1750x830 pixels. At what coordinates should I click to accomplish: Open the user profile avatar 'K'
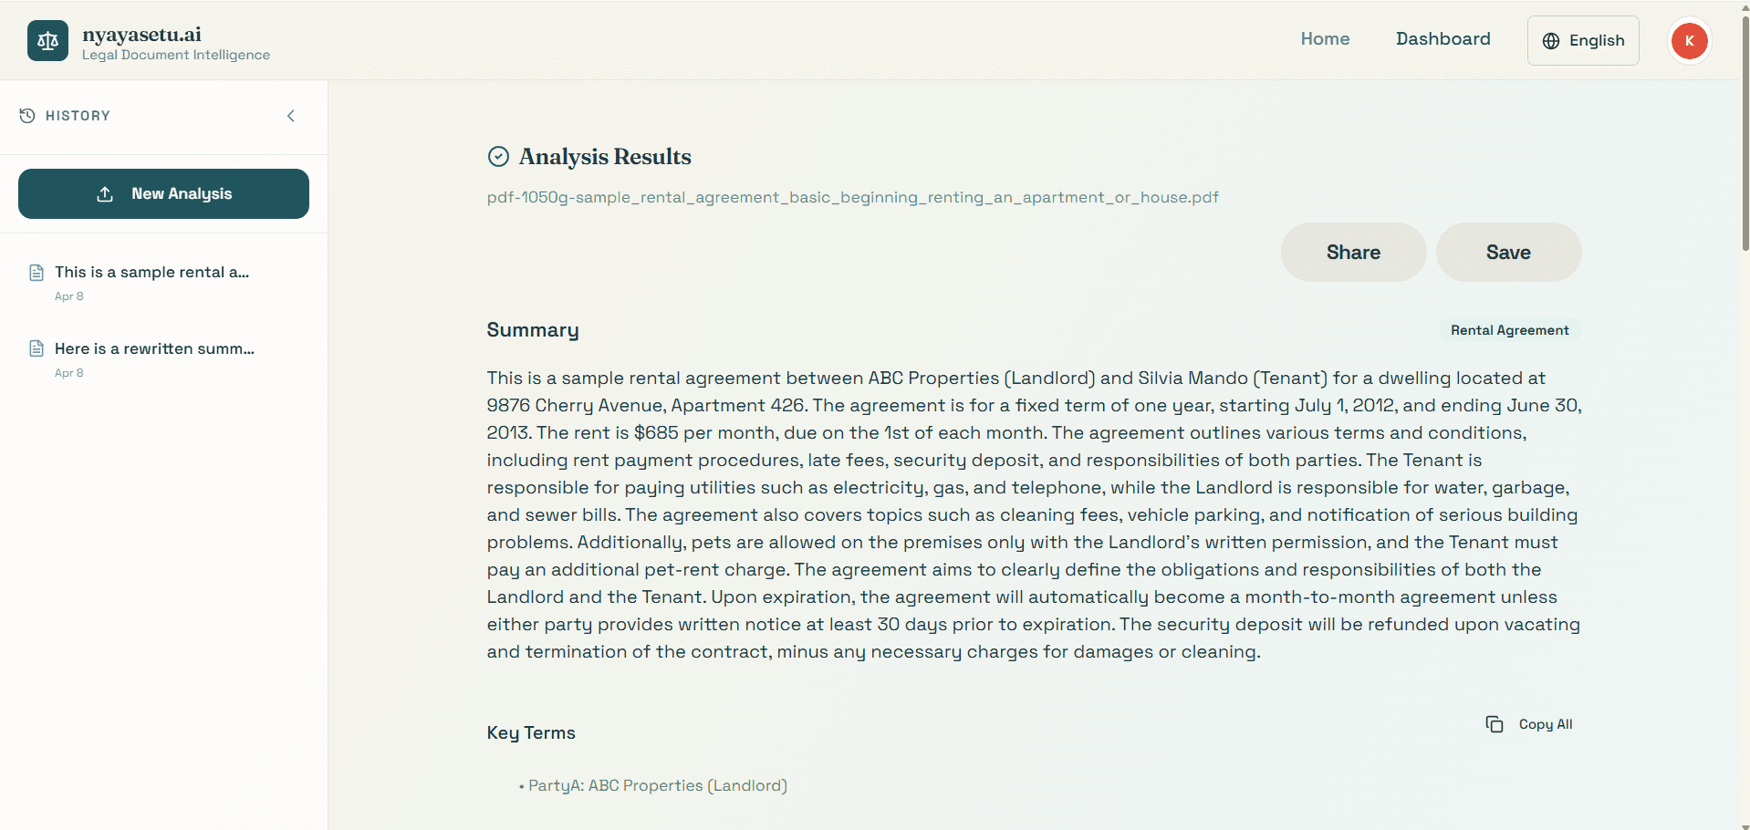(1689, 41)
